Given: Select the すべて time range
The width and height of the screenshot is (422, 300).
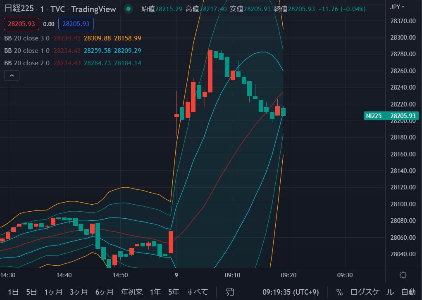Looking at the screenshot, I should click(197, 292).
